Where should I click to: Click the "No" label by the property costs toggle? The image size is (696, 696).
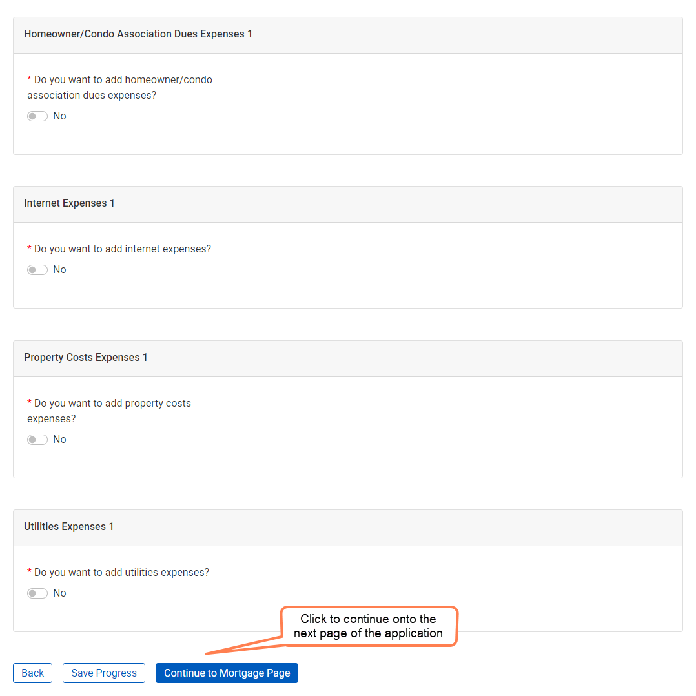[59, 440]
